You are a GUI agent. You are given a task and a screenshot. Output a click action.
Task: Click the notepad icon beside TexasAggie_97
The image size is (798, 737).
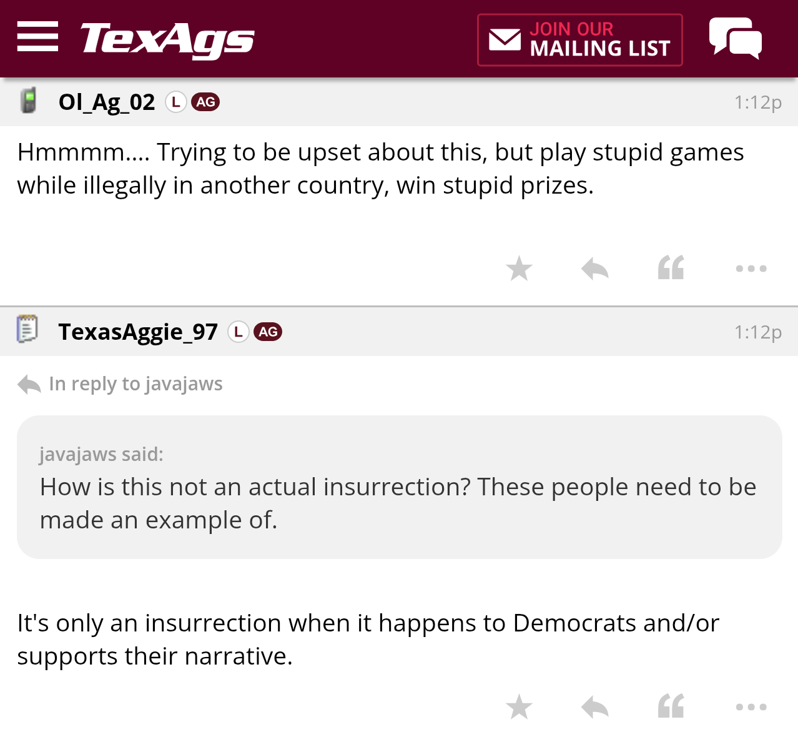27,329
